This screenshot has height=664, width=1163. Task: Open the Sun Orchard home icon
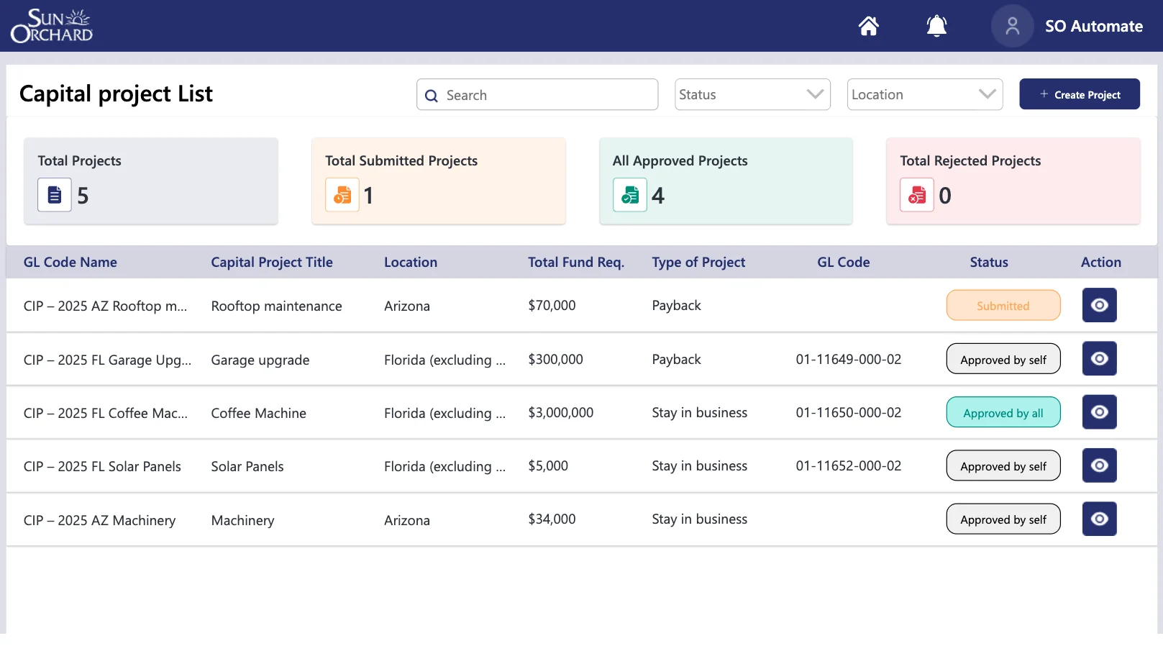pos(868,25)
